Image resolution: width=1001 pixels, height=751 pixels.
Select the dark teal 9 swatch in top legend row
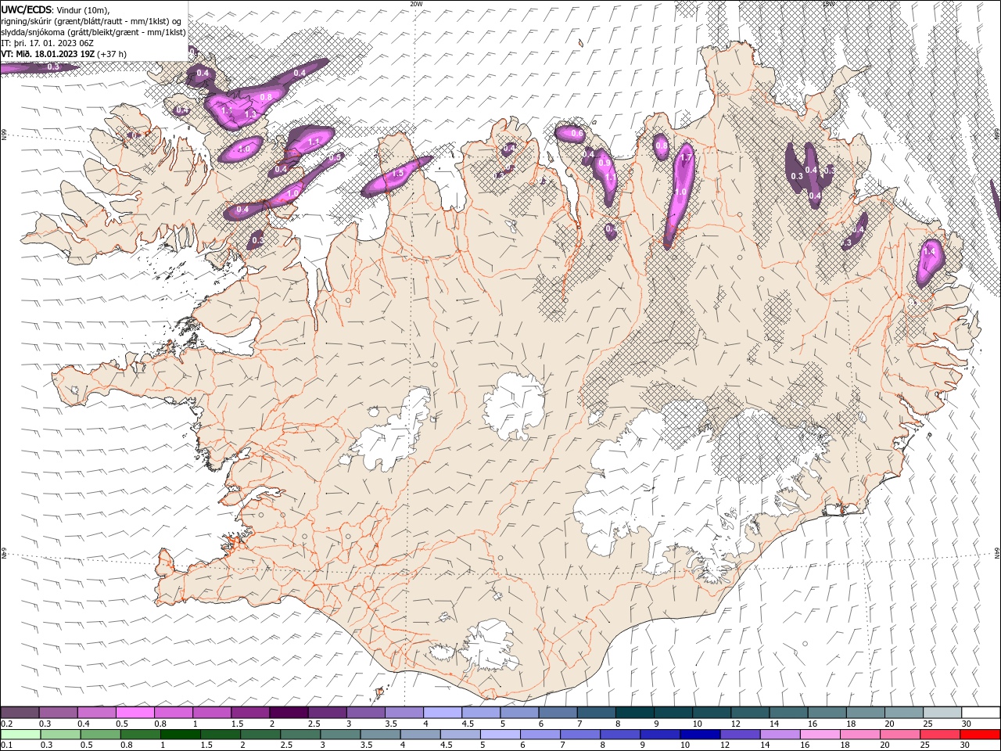(673, 712)
